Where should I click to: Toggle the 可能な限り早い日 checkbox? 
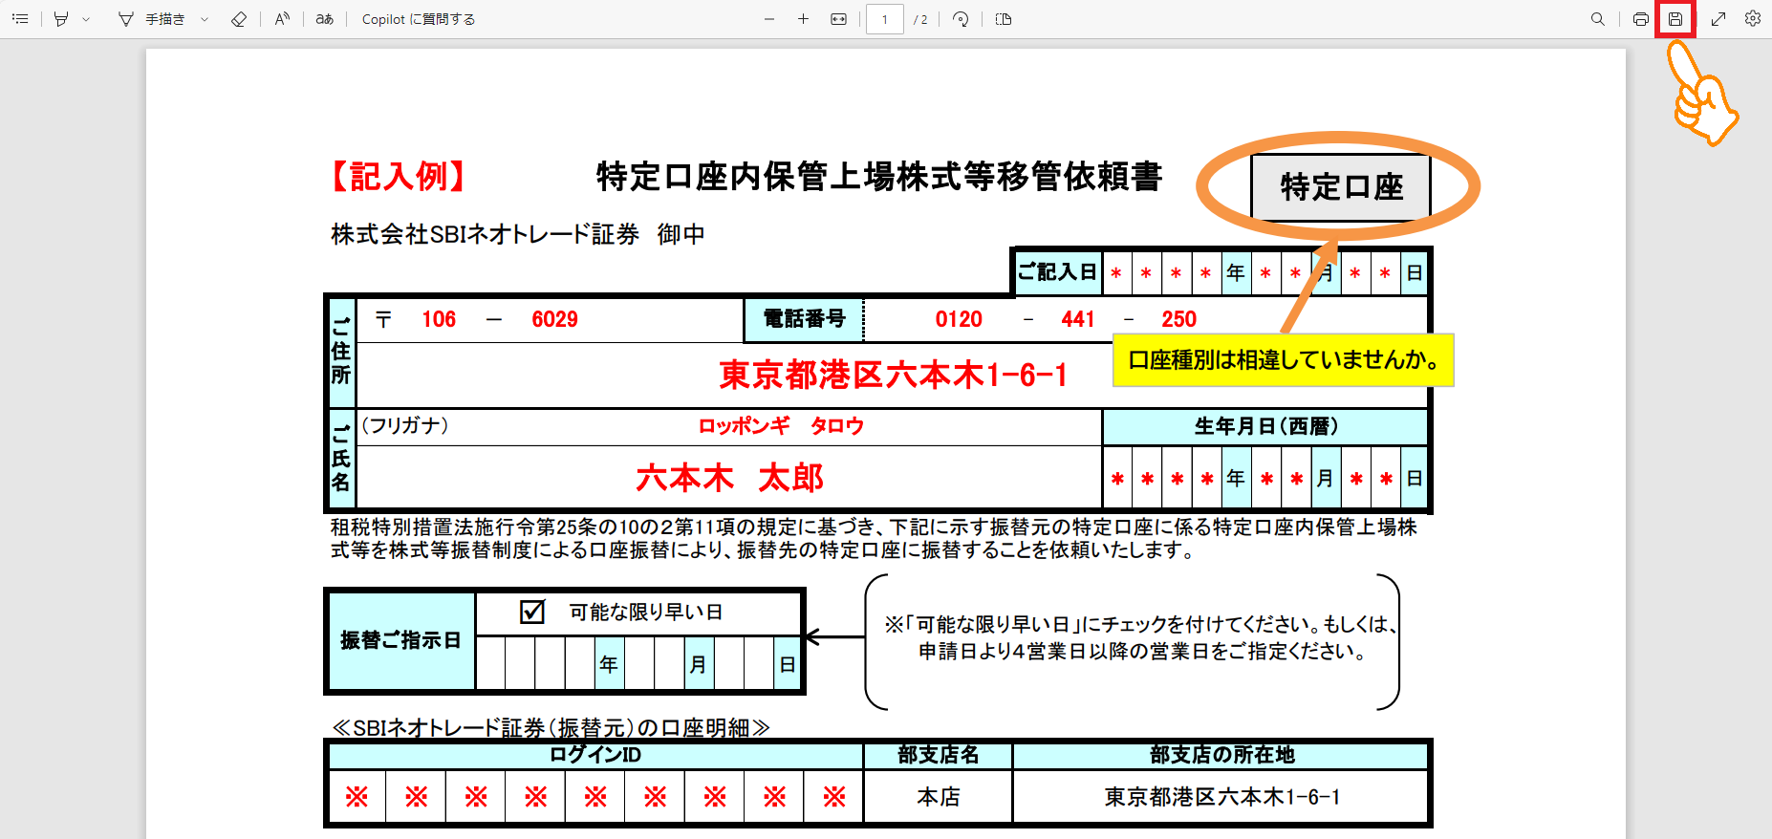coord(532,612)
